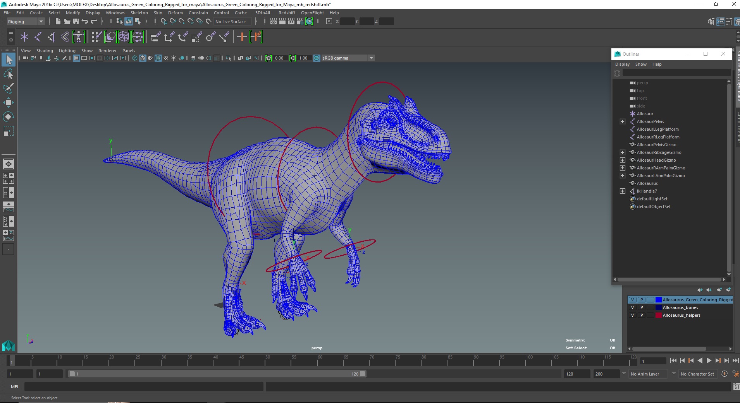Select the Create IK Handle shelf tool
This screenshot has height=403, width=740.
click(x=52, y=37)
